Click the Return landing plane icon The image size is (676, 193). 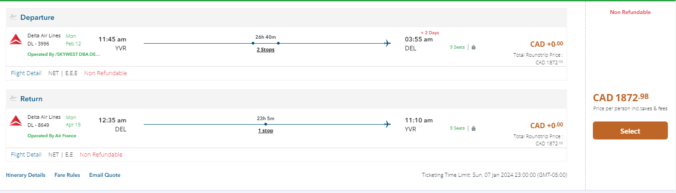coord(13,99)
